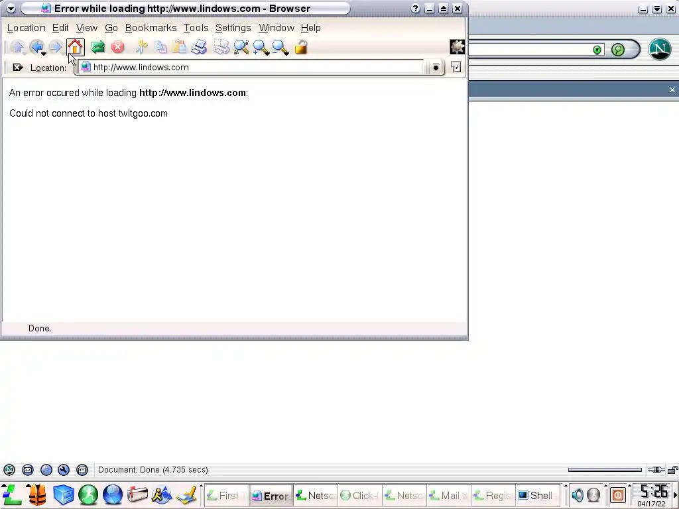Open the Edit menu
The width and height of the screenshot is (679, 509).
click(60, 28)
